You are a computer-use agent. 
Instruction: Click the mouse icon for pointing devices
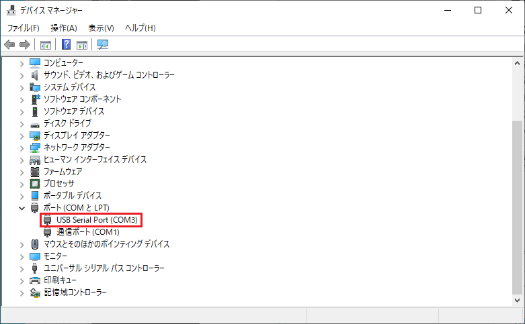(x=35, y=244)
